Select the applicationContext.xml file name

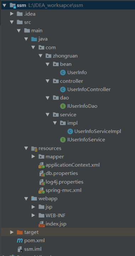tap(72, 165)
